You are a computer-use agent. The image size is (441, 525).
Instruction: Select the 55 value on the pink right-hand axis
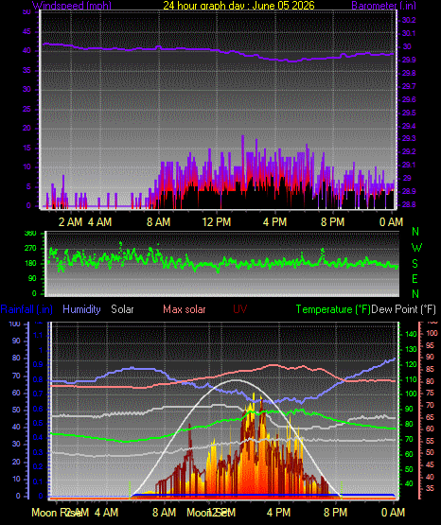pos(430,441)
